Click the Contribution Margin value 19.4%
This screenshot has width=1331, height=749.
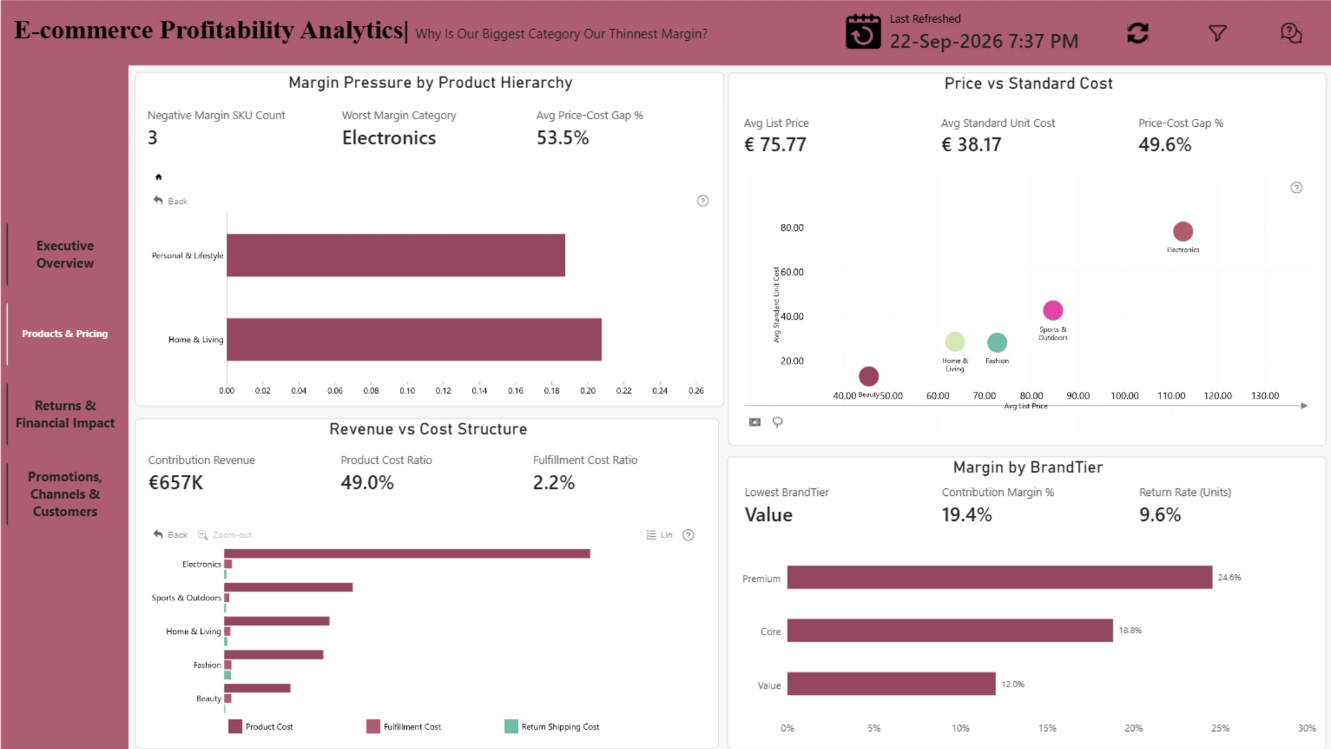pyautogui.click(x=966, y=515)
